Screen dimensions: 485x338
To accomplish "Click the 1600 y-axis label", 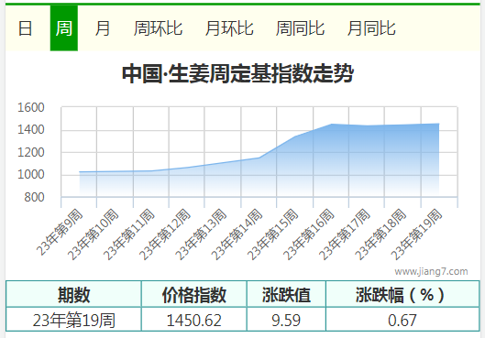I will (31, 107).
